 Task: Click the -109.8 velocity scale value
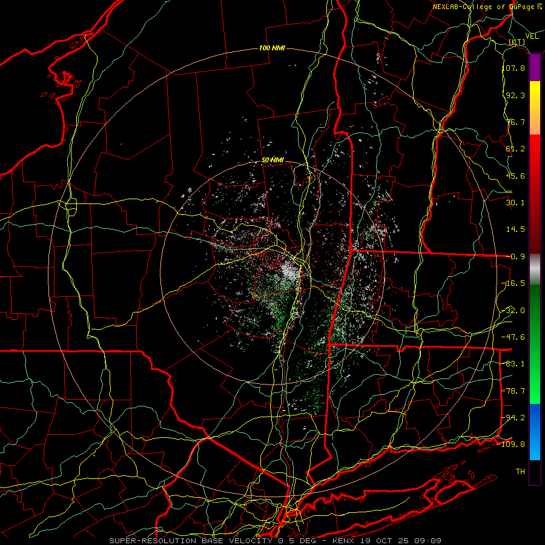(511, 444)
